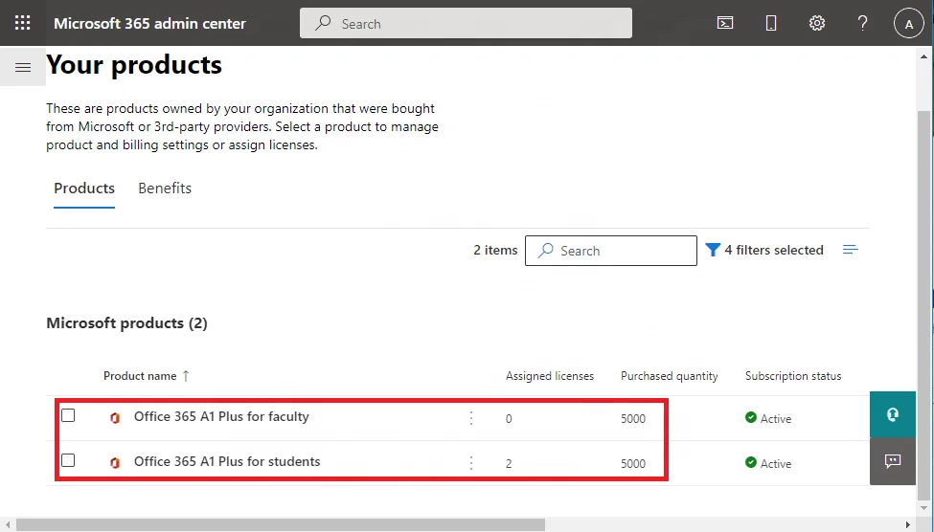Toggle the hamburger navigation menu
The width and height of the screenshot is (934, 532).
[23, 67]
